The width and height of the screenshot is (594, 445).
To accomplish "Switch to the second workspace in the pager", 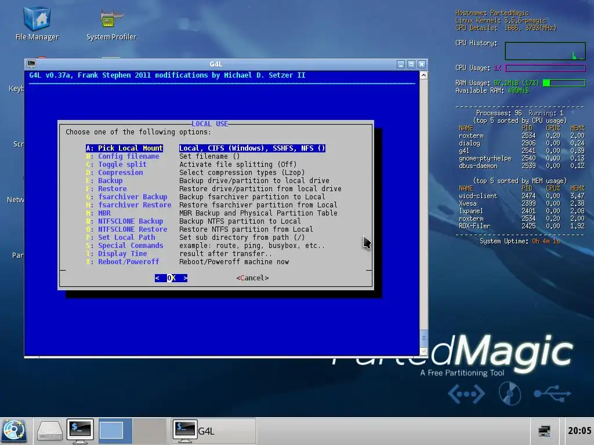I will (x=150, y=431).
